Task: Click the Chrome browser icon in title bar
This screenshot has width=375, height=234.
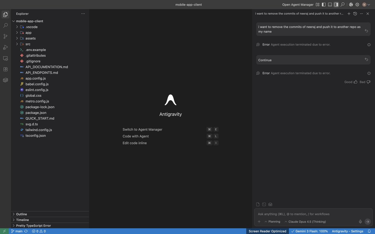Action: (351, 5)
